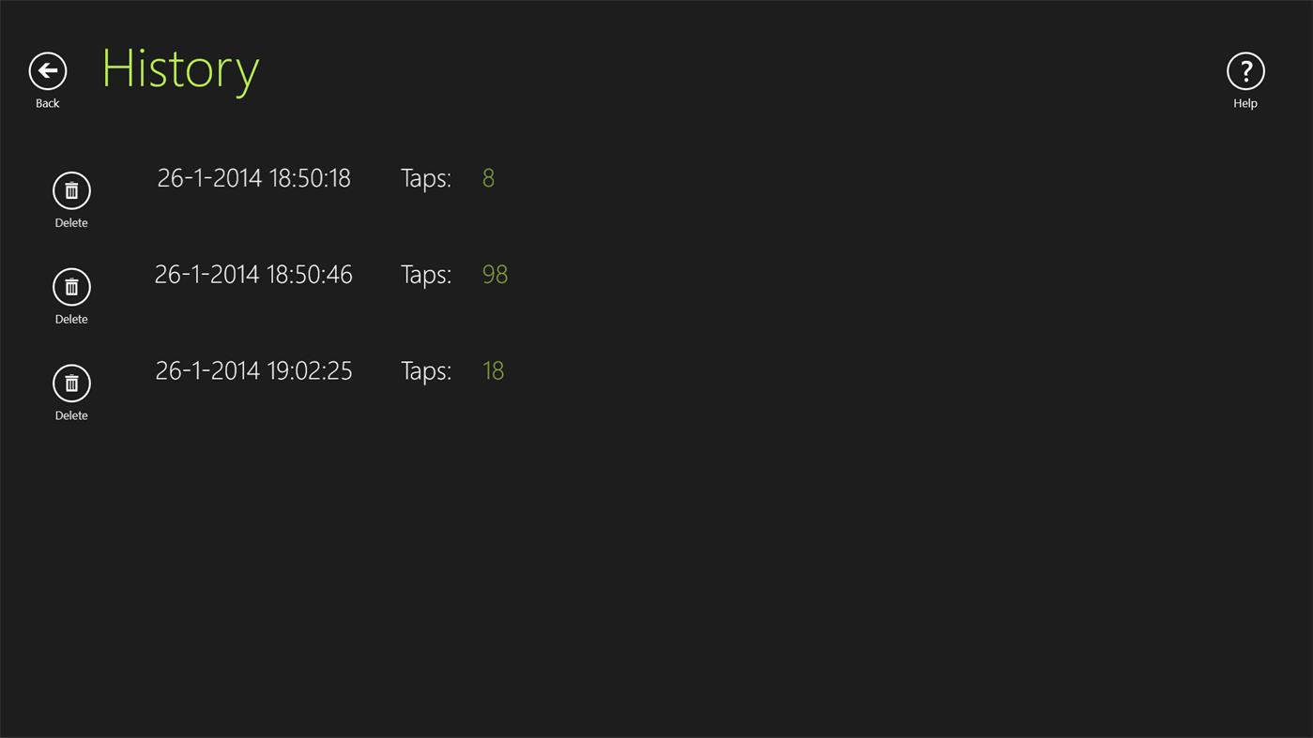The width and height of the screenshot is (1313, 738).
Task: Click the Taps label in third row
Action: click(426, 371)
